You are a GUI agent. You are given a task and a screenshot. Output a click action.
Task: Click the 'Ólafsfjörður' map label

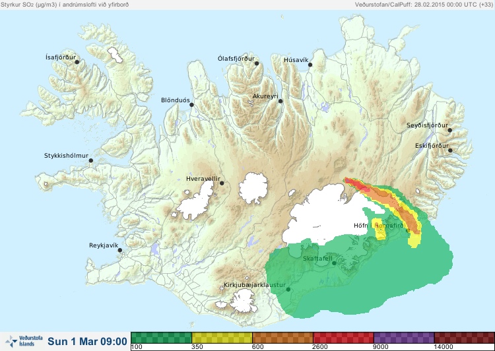click(x=236, y=59)
